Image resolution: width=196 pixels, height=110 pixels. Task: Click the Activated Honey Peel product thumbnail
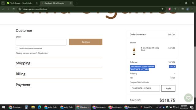(x=134, y=51)
